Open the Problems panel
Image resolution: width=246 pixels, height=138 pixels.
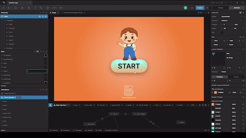click(65, 130)
